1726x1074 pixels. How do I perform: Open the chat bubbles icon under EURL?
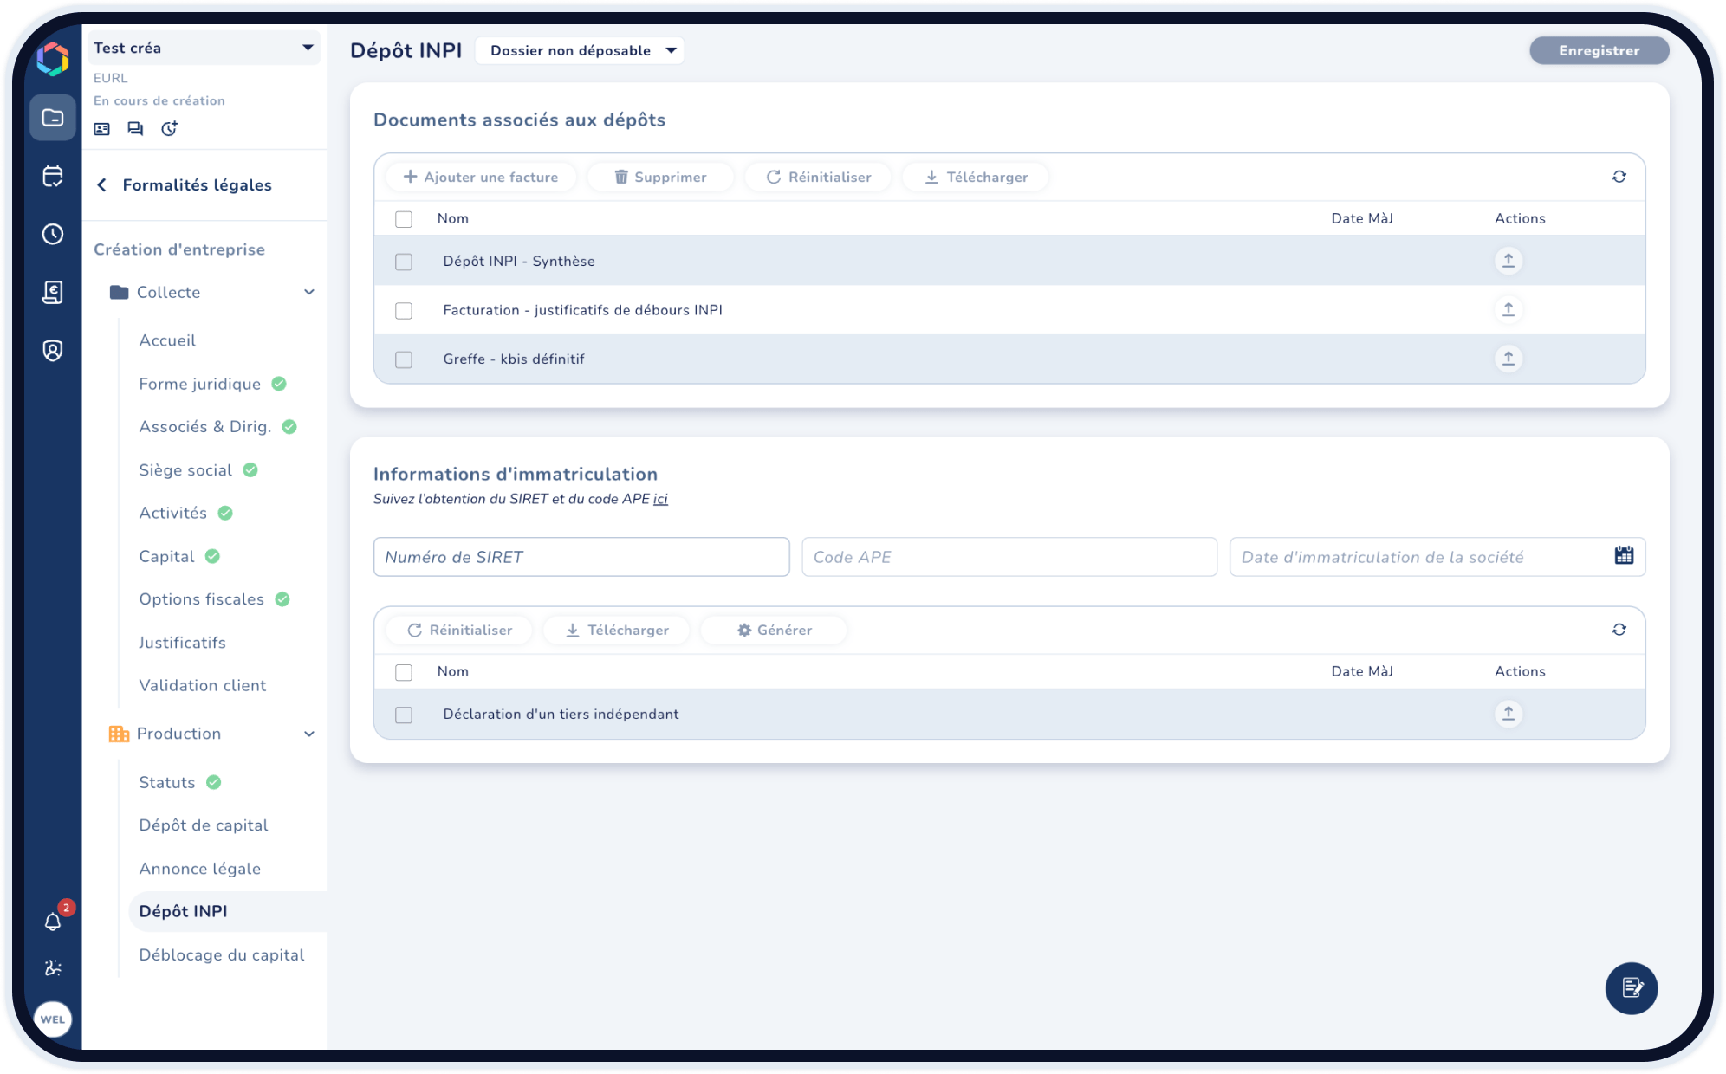[x=135, y=129]
